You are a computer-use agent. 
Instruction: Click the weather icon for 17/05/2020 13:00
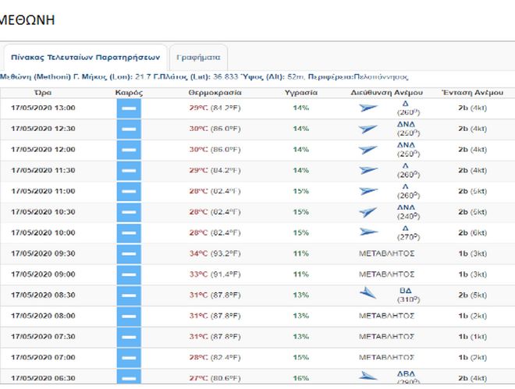(x=129, y=108)
